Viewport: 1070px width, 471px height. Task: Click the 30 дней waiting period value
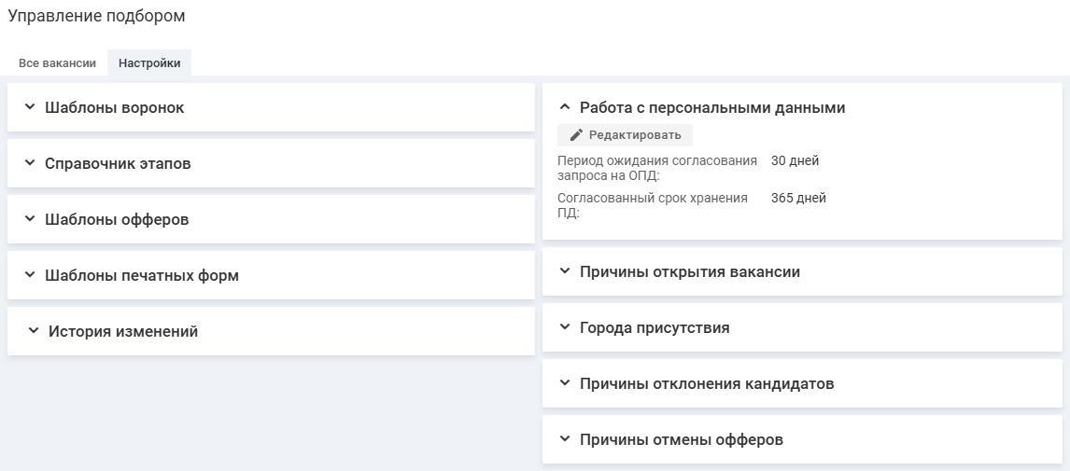click(x=795, y=160)
